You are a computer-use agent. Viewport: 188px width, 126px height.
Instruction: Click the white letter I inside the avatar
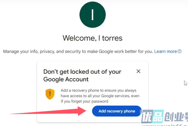(x=92, y=15)
